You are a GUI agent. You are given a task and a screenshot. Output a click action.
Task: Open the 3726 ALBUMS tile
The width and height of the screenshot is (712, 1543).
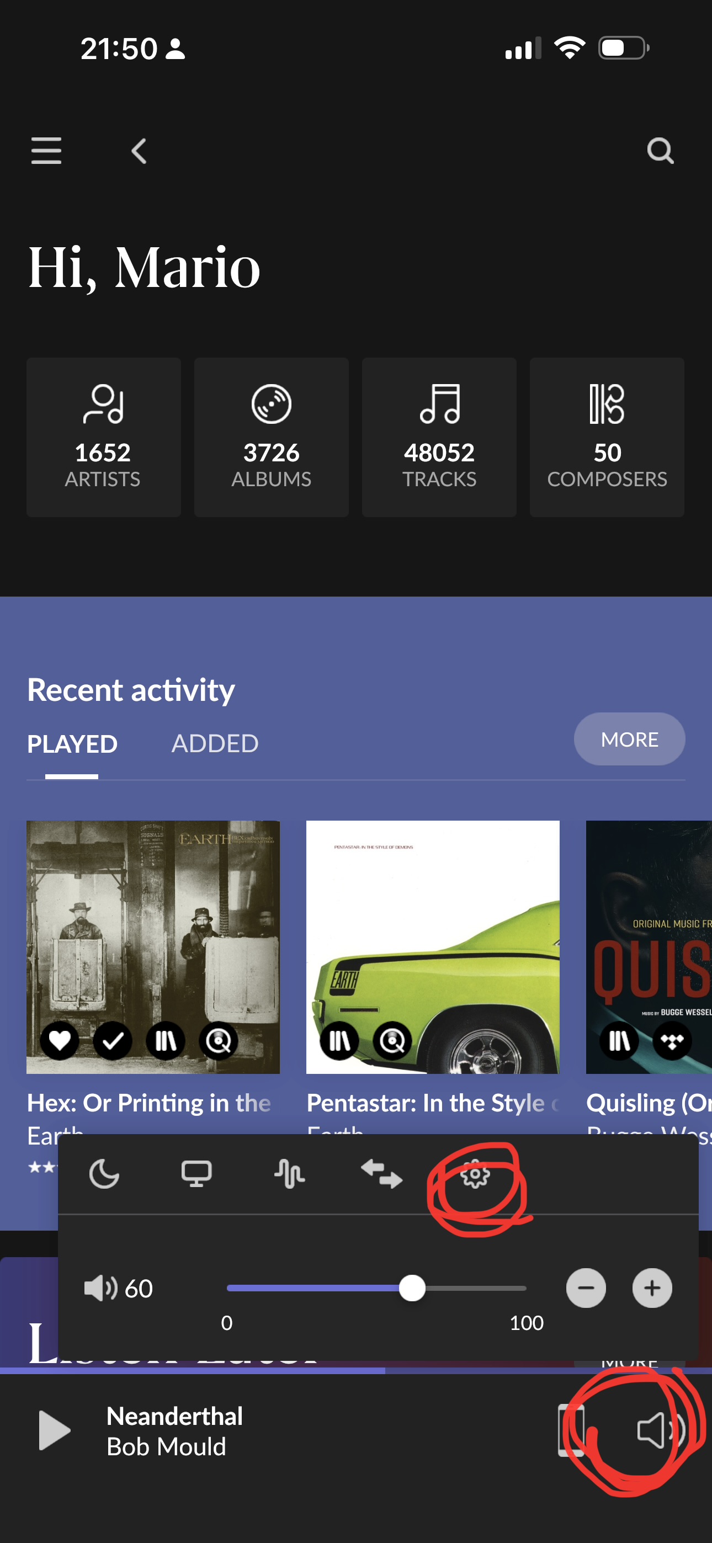[x=271, y=437]
